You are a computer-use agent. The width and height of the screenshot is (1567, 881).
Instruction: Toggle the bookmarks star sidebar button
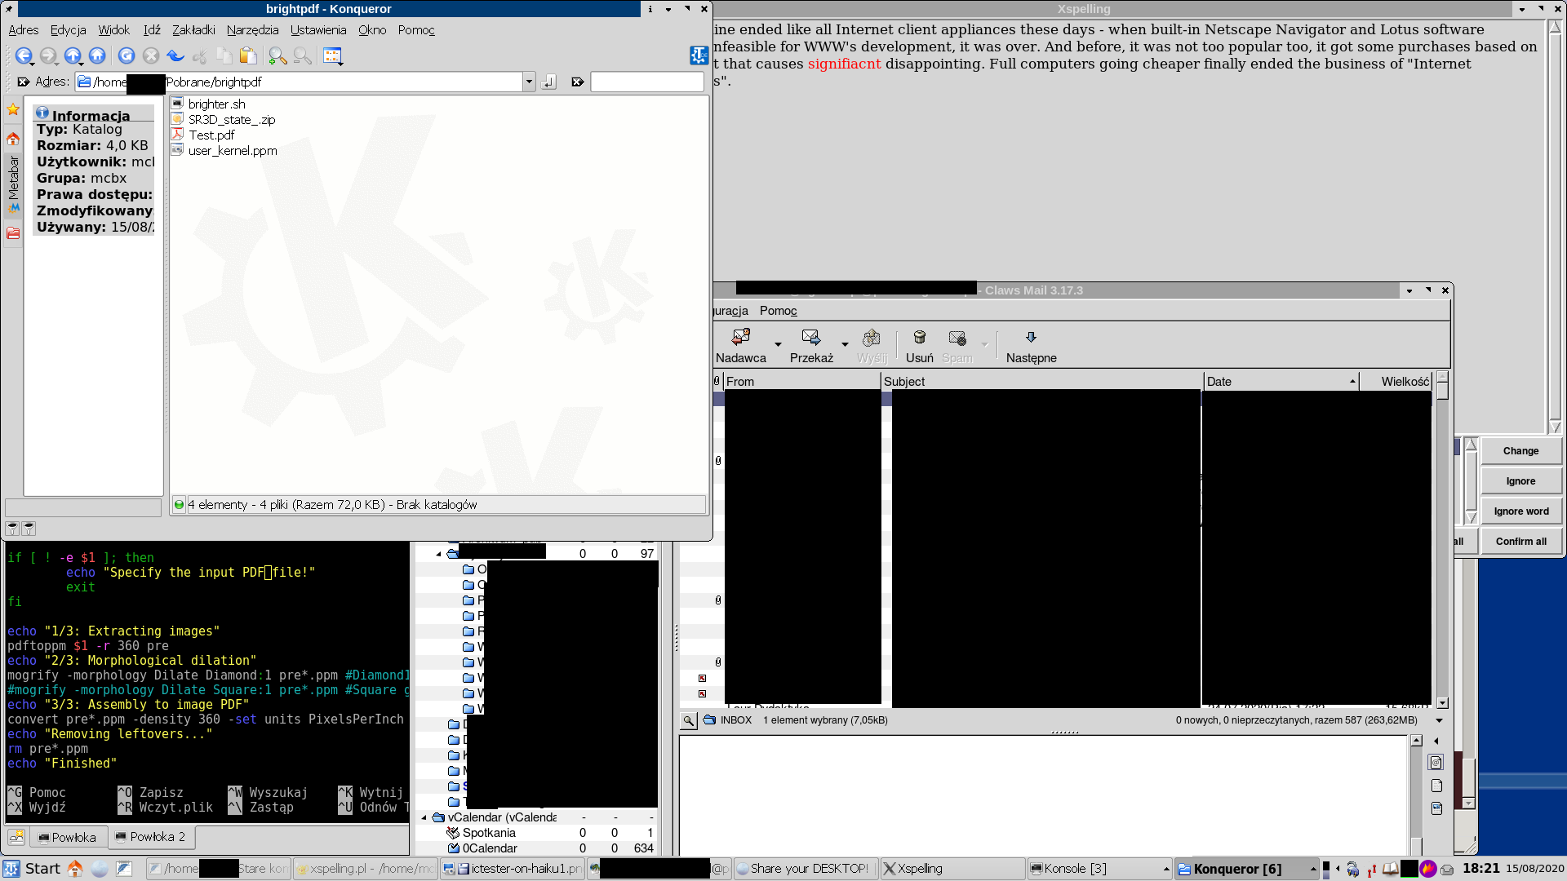coord(13,109)
